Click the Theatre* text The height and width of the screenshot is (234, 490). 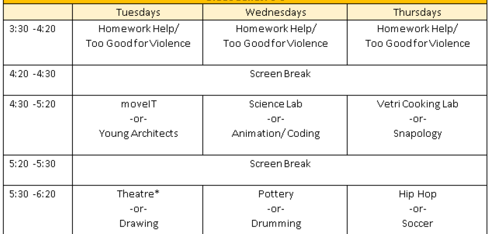(138, 194)
